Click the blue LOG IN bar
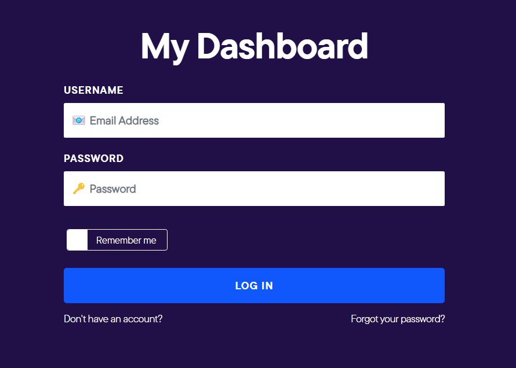Screen dimensions: 516x368 (254, 285)
